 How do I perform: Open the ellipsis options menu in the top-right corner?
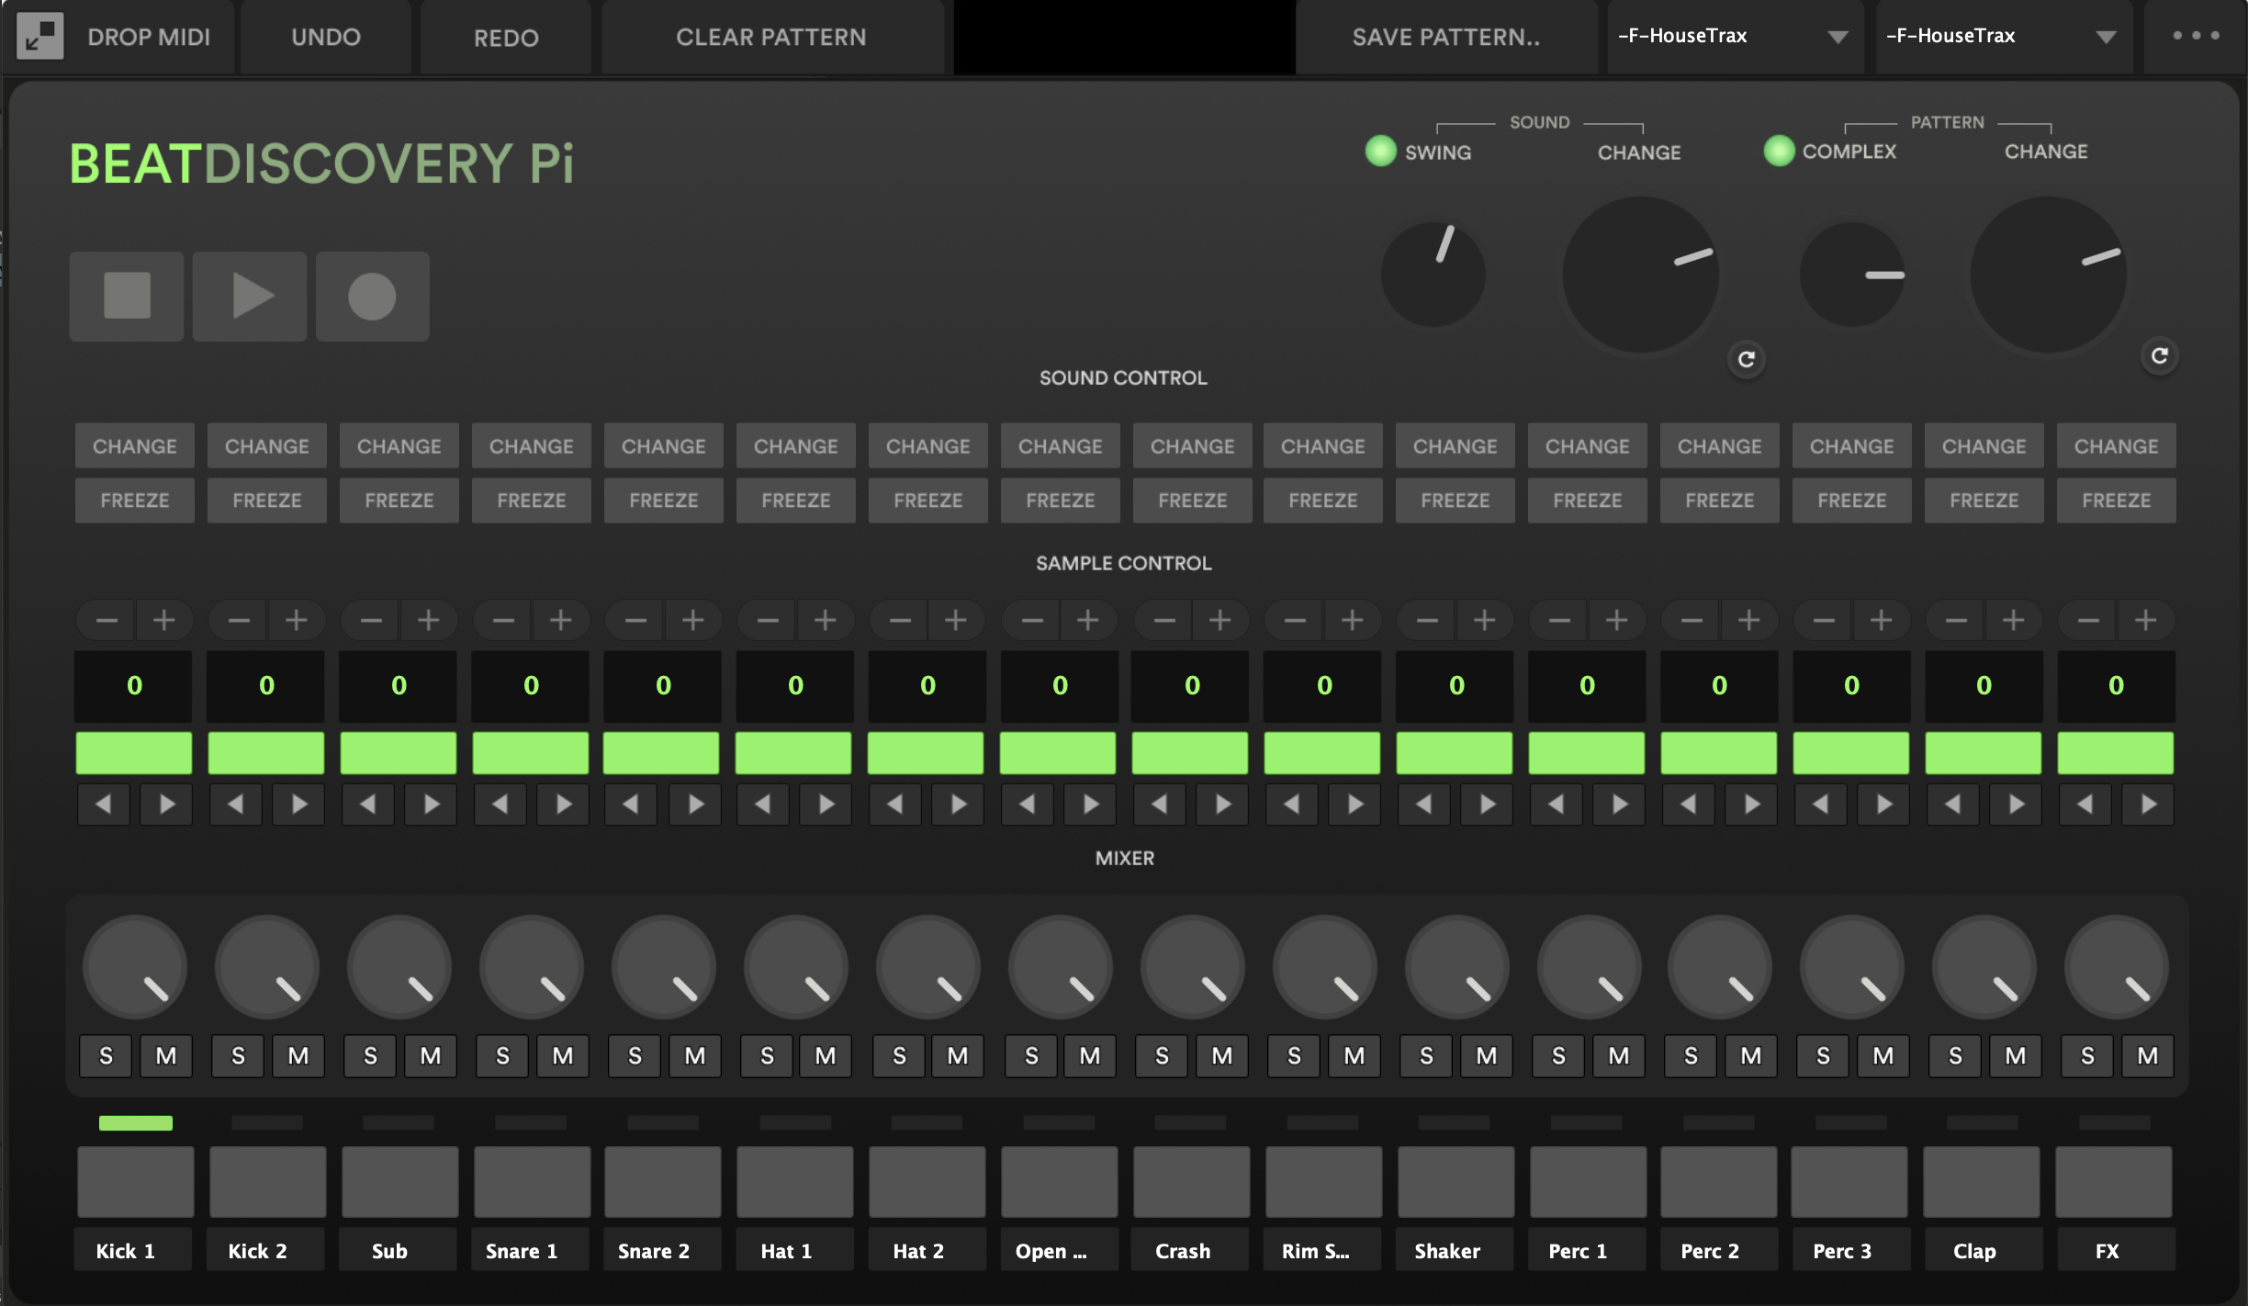point(2196,36)
